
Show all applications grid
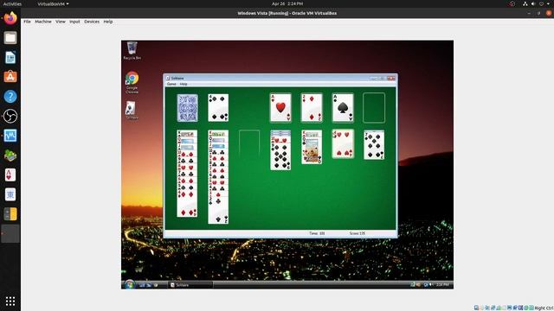pyautogui.click(x=10, y=301)
